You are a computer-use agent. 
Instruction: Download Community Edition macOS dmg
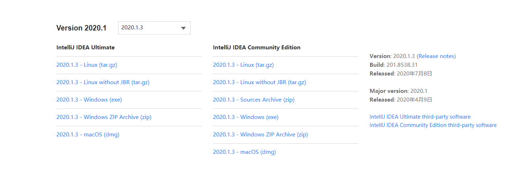click(x=244, y=152)
